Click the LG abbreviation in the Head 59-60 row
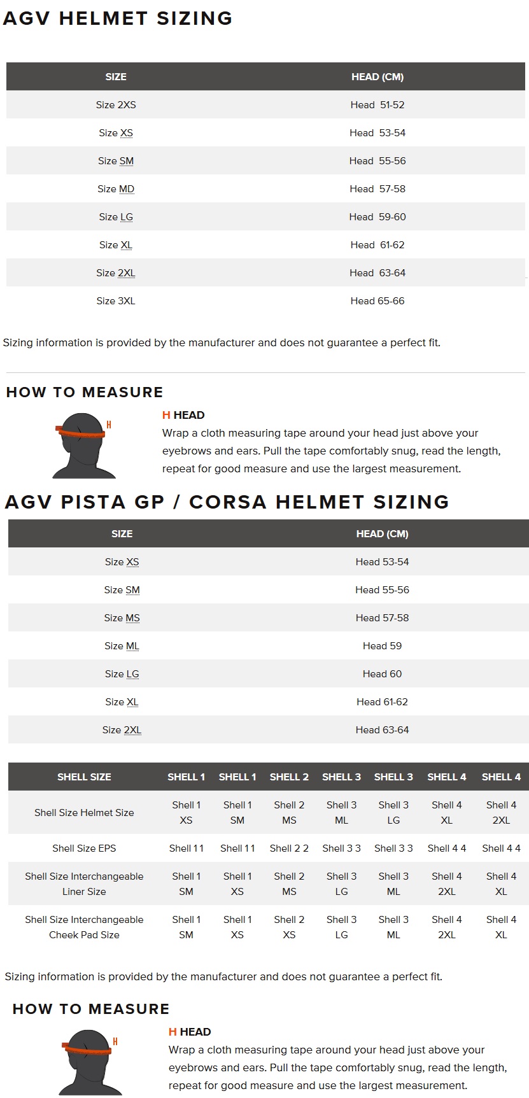 coord(127,217)
